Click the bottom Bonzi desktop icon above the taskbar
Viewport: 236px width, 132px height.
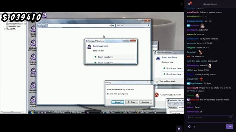[33, 100]
